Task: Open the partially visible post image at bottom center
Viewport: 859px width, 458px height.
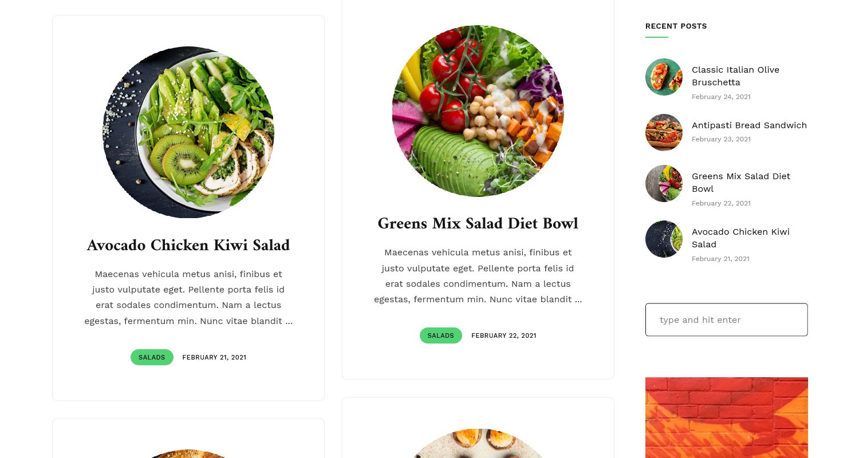Action: [x=478, y=443]
